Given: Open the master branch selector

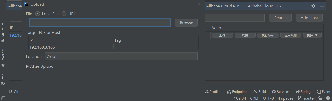Looking at the screenshot, I should pyautogui.click(x=306, y=98).
